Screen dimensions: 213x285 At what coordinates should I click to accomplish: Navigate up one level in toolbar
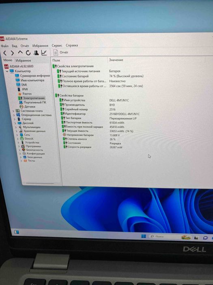click(20, 53)
